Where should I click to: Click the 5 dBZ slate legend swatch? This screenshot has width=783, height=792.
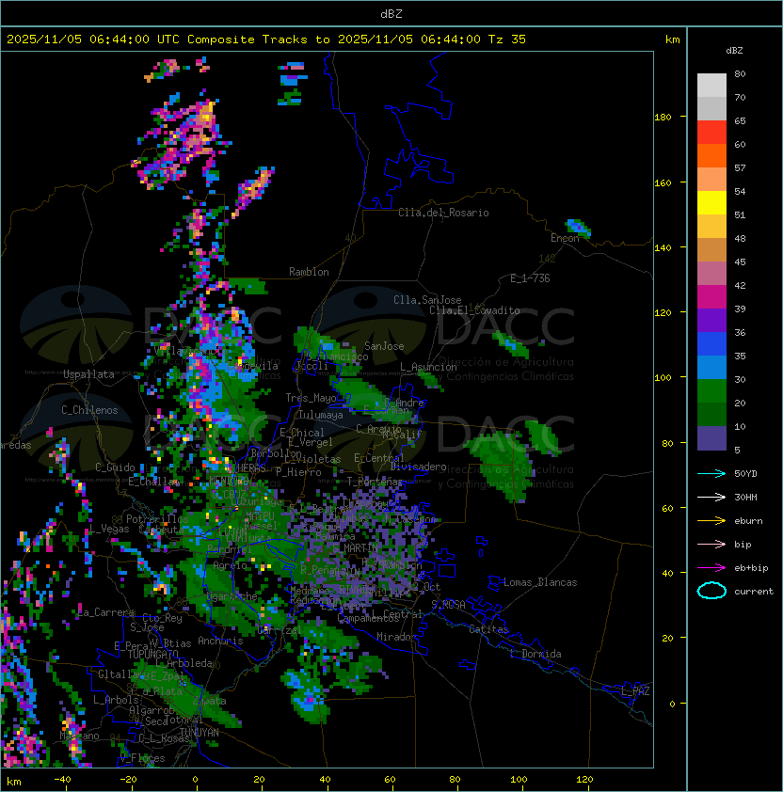tap(711, 438)
